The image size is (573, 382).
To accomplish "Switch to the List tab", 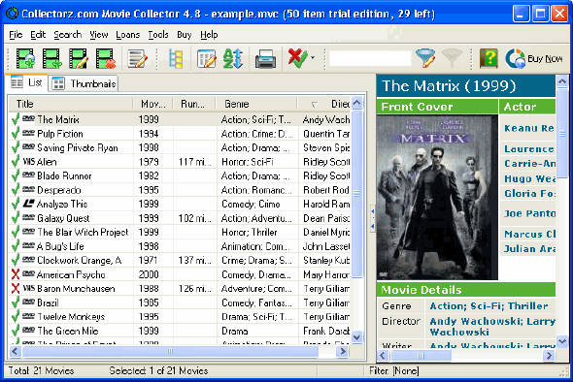I will pyautogui.click(x=26, y=82).
